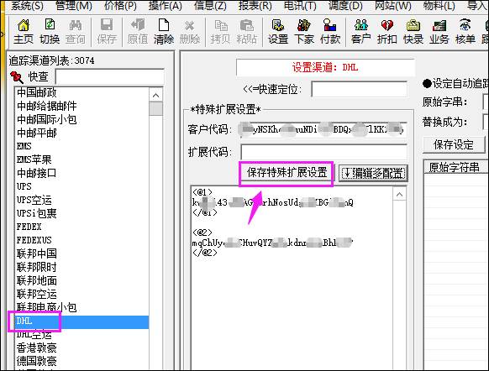Open the 快录 quick entry icon
The height and width of the screenshot is (371, 489).
413,31
